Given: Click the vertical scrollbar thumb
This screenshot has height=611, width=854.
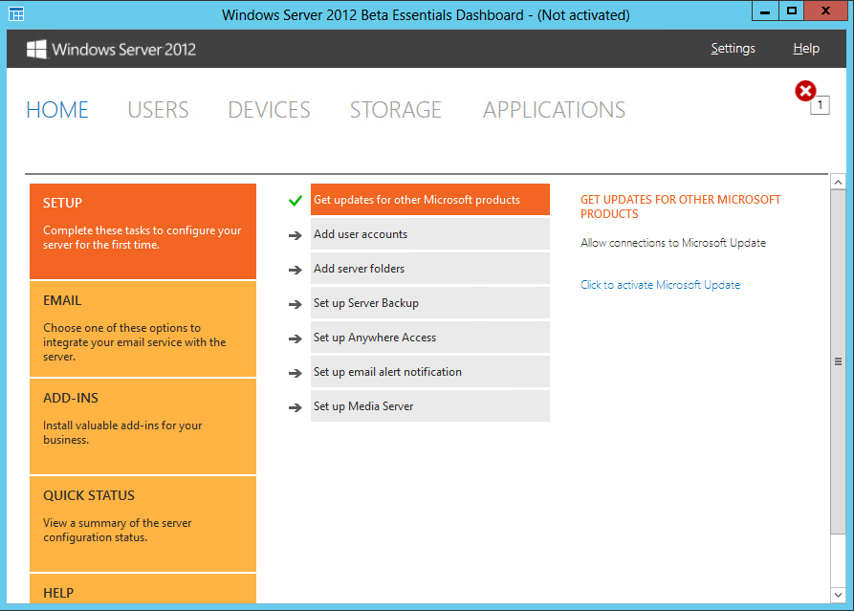Looking at the screenshot, I should (838, 361).
